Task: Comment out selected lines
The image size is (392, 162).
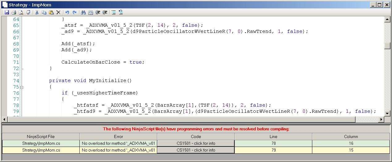Action: 114,13
